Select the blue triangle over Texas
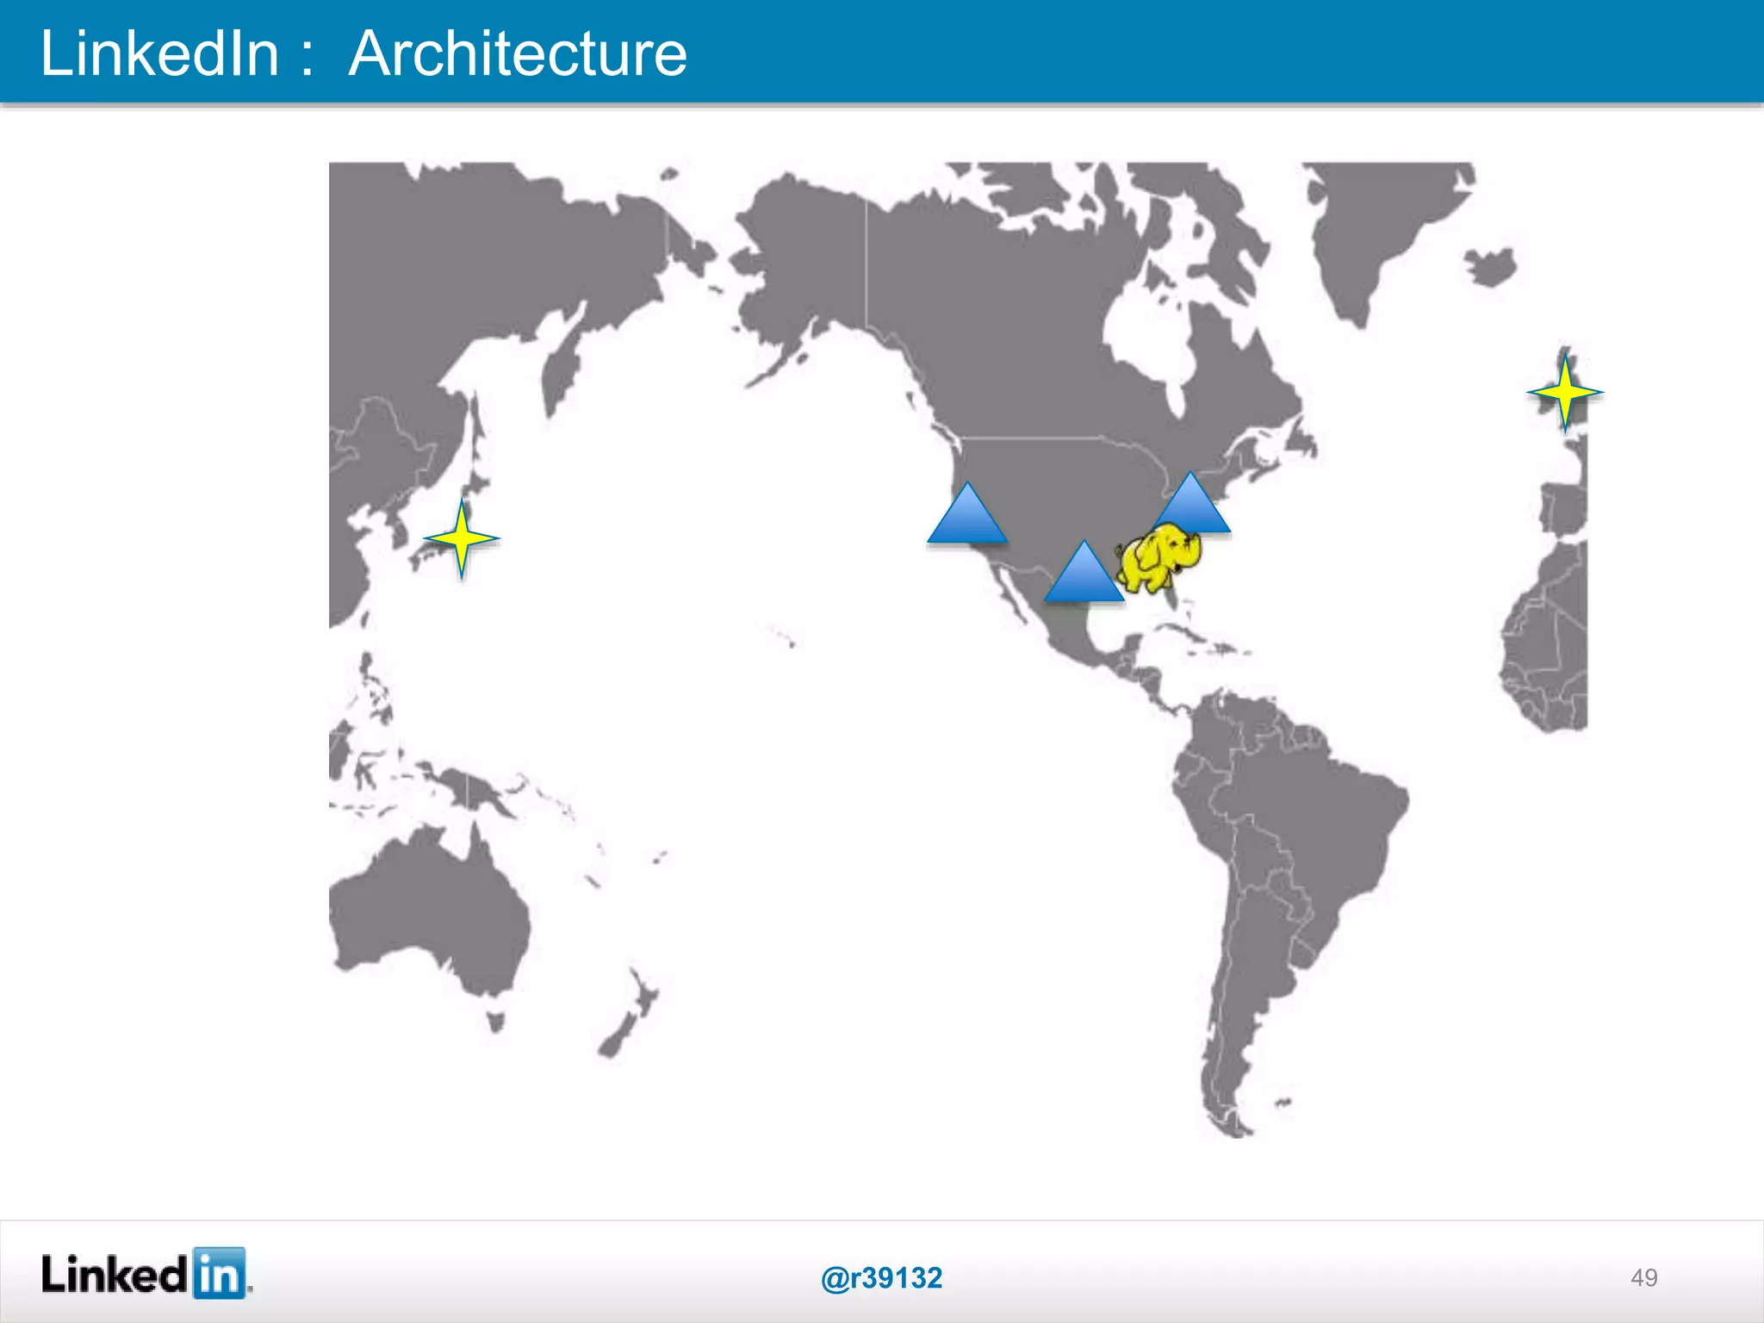Viewport: 1764px width, 1323px height. point(1084,570)
